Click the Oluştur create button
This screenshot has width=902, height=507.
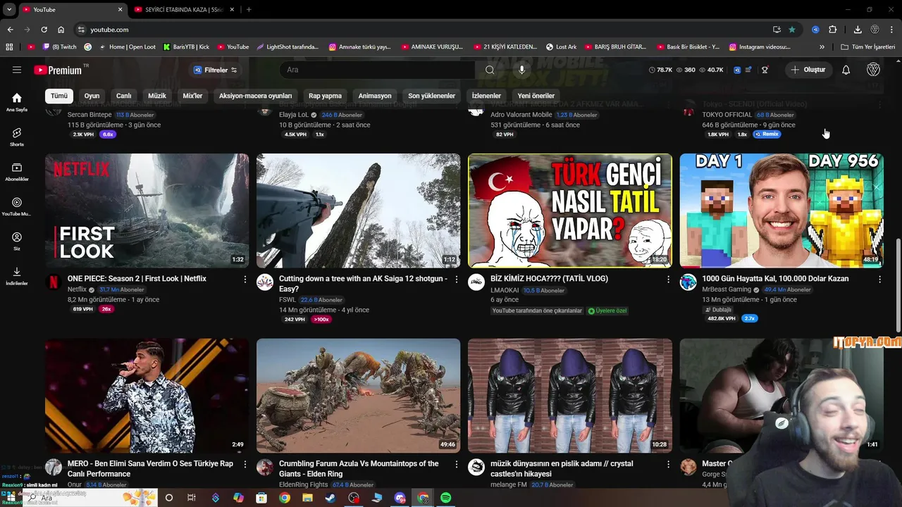808,70
